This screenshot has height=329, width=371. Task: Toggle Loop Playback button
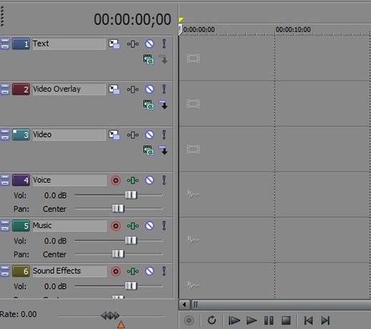click(211, 320)
